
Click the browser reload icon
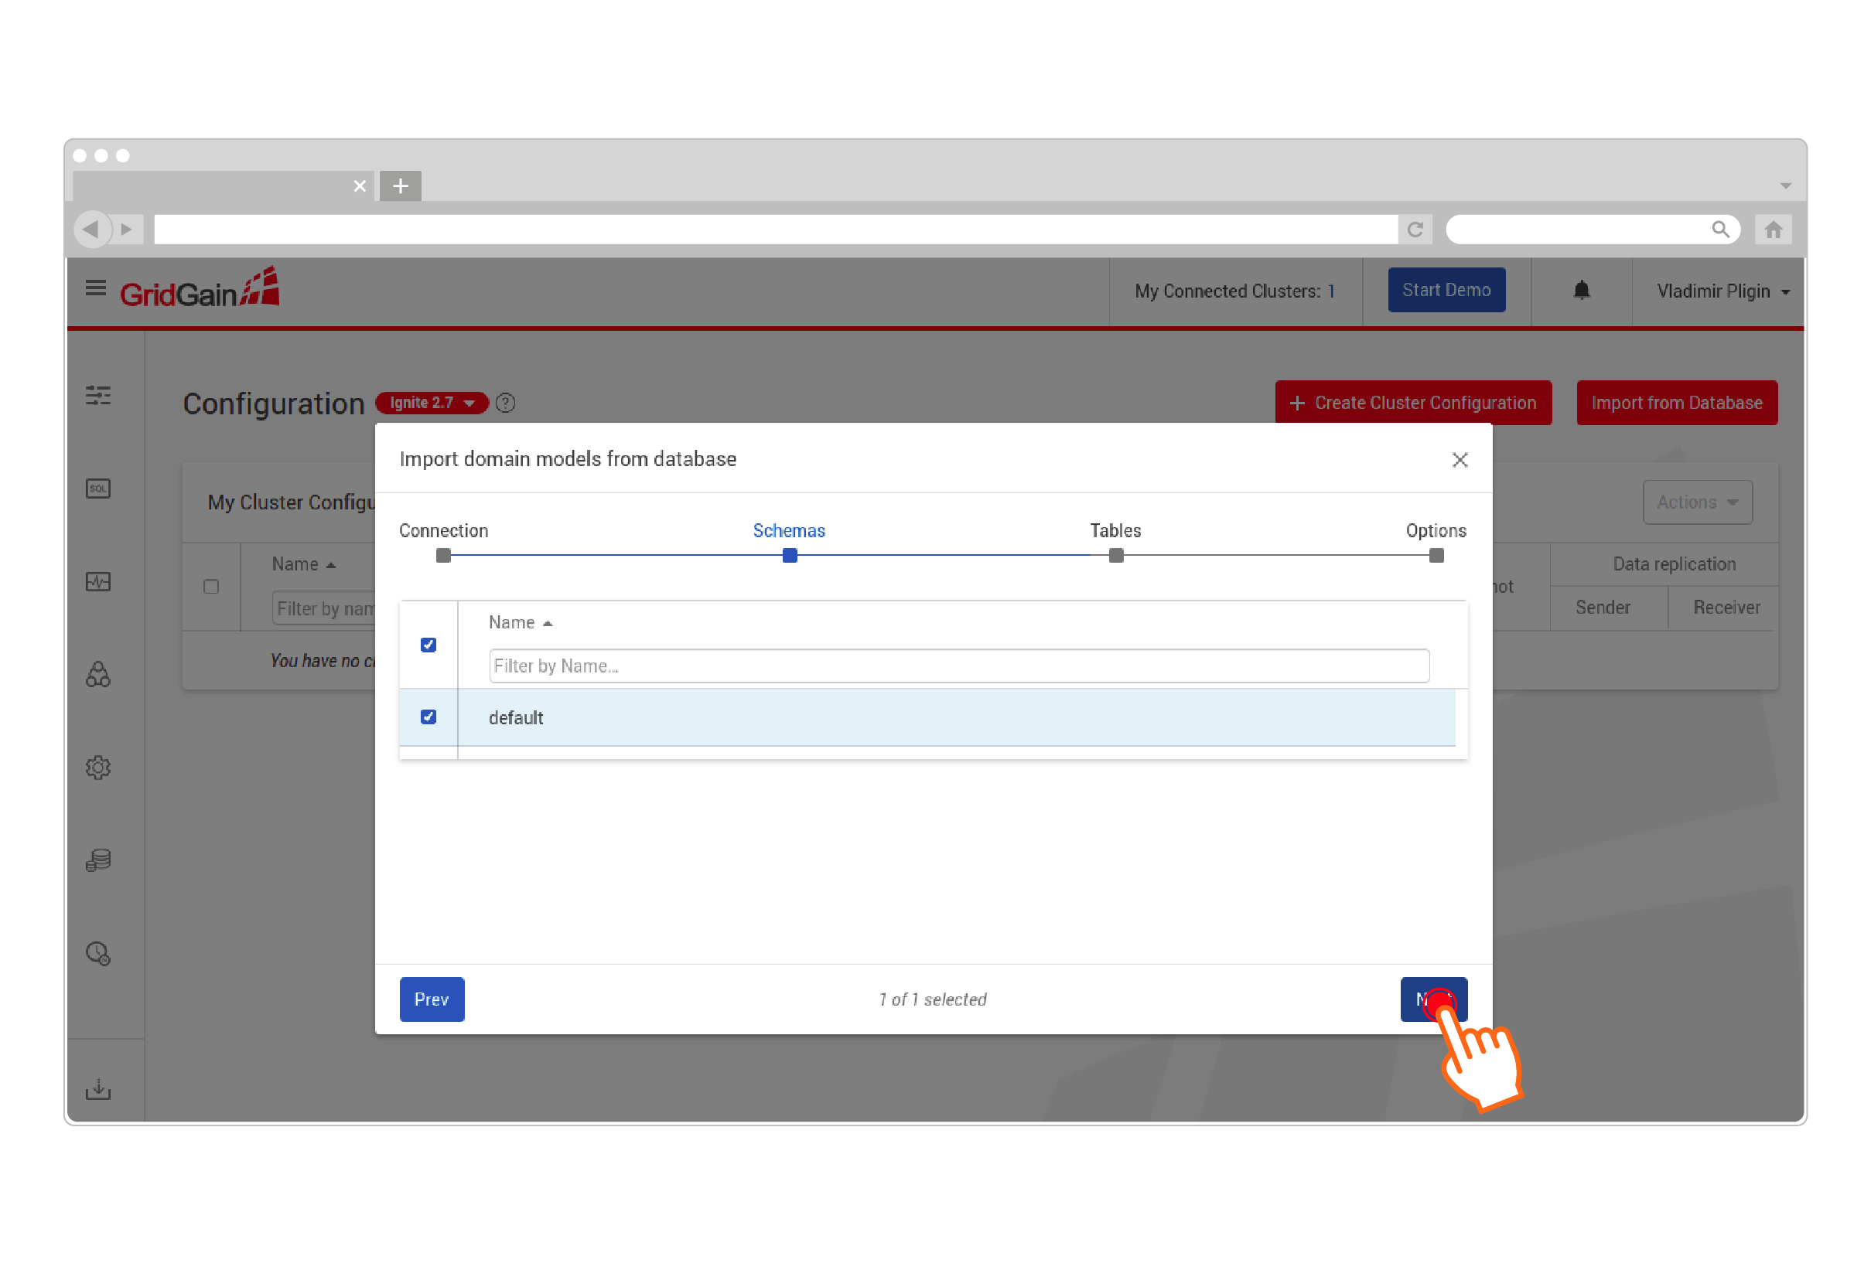1415,230
